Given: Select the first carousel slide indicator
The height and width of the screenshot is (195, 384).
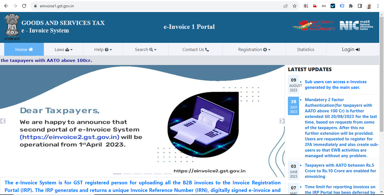Looking at the screenshot, I should [117, 174].
